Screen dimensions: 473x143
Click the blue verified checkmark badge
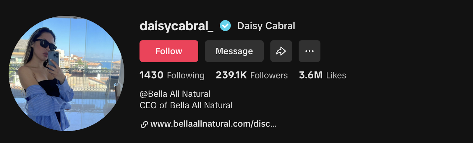coord(225,26)
